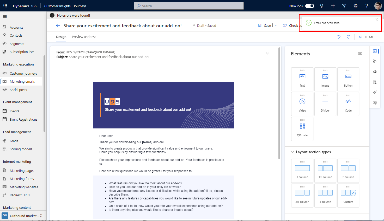
Task: Click the email canvas vertical scrollbar
Action: click(x=279, y=103)
